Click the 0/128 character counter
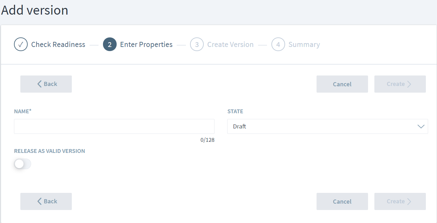 [207, 140]
